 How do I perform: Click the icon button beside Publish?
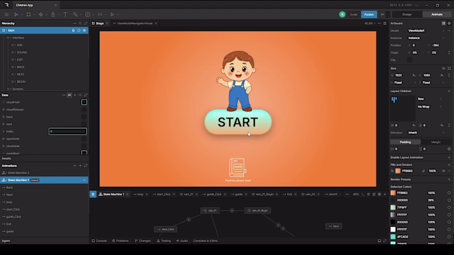click(x=382, y=15)
